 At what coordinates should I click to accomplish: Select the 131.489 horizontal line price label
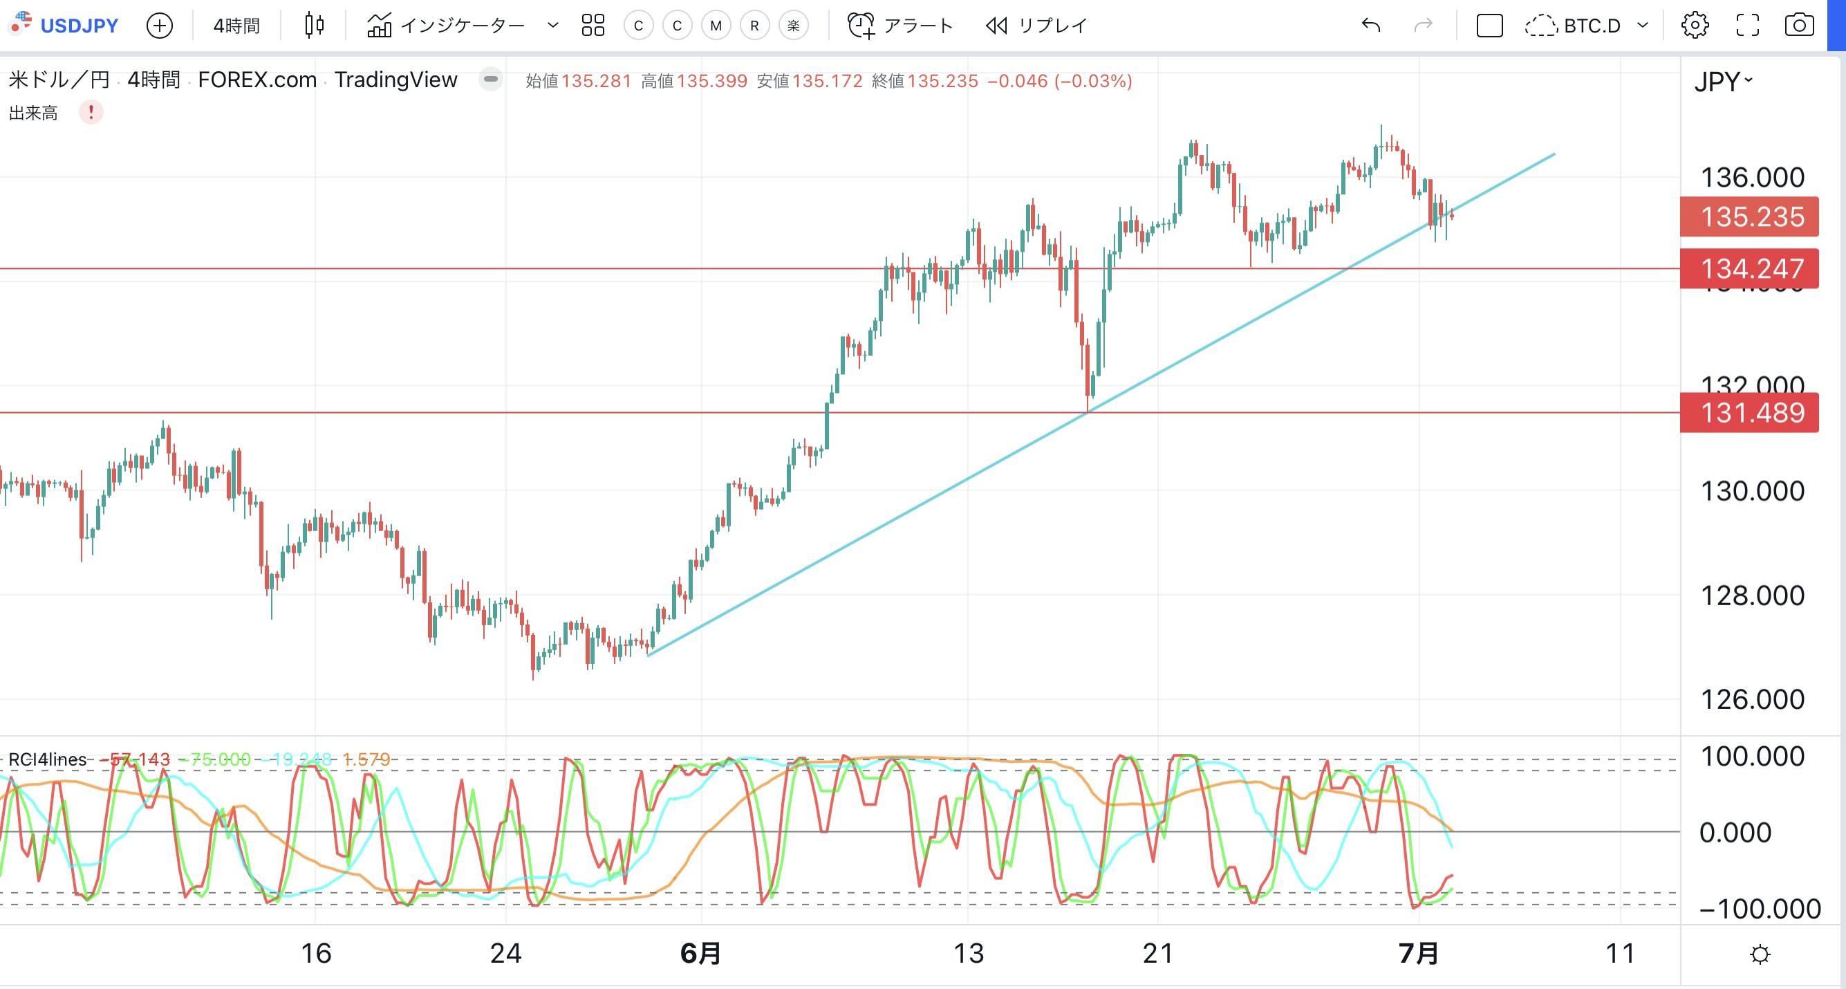coord(1749,413)
